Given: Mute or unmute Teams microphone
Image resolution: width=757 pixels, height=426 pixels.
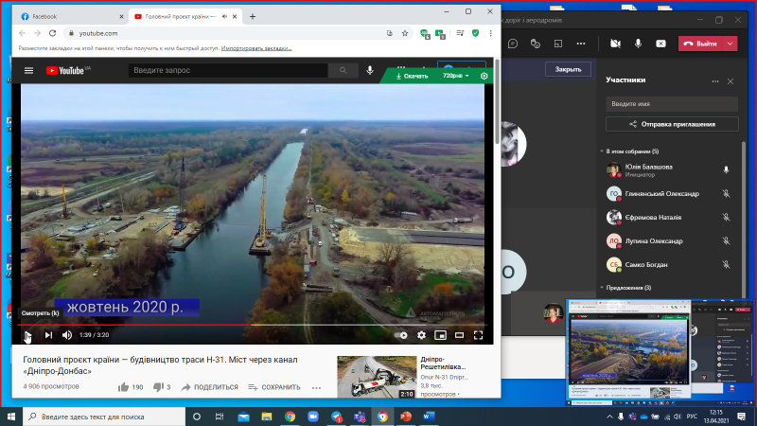Looking at the screenshot, I should 638,44.
